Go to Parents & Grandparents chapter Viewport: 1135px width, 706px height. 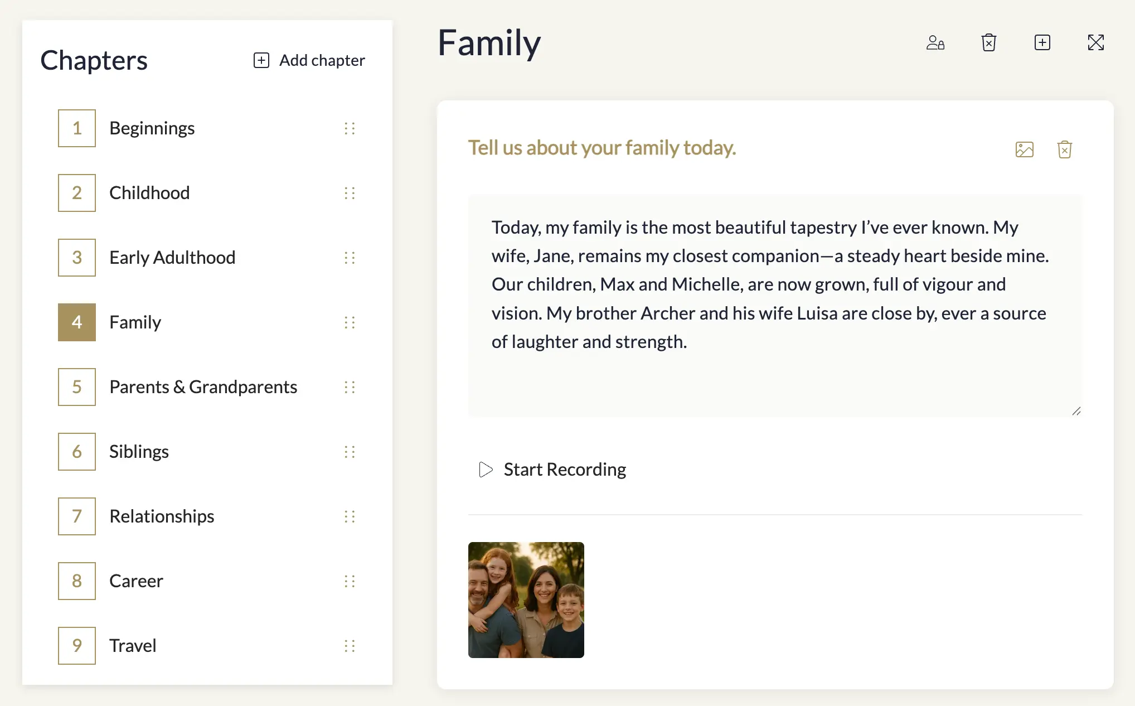pyautogui.click(x=203, y=387)
